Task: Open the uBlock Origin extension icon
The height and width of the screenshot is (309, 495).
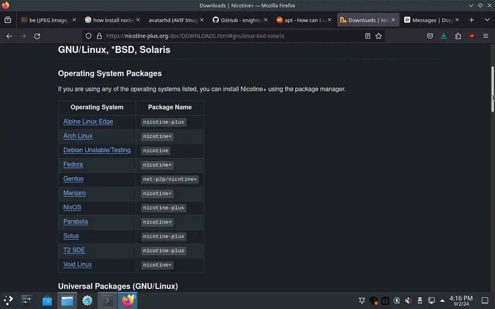Action: [x=472, y=36]
